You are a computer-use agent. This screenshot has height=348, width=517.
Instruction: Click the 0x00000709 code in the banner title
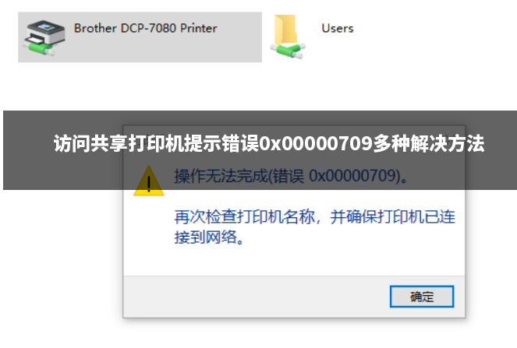point(316,143)
